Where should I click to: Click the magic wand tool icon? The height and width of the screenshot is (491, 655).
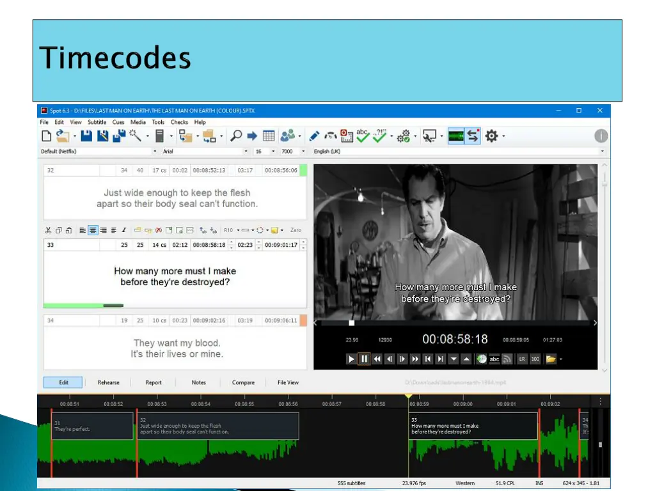[x=136, y=136]
